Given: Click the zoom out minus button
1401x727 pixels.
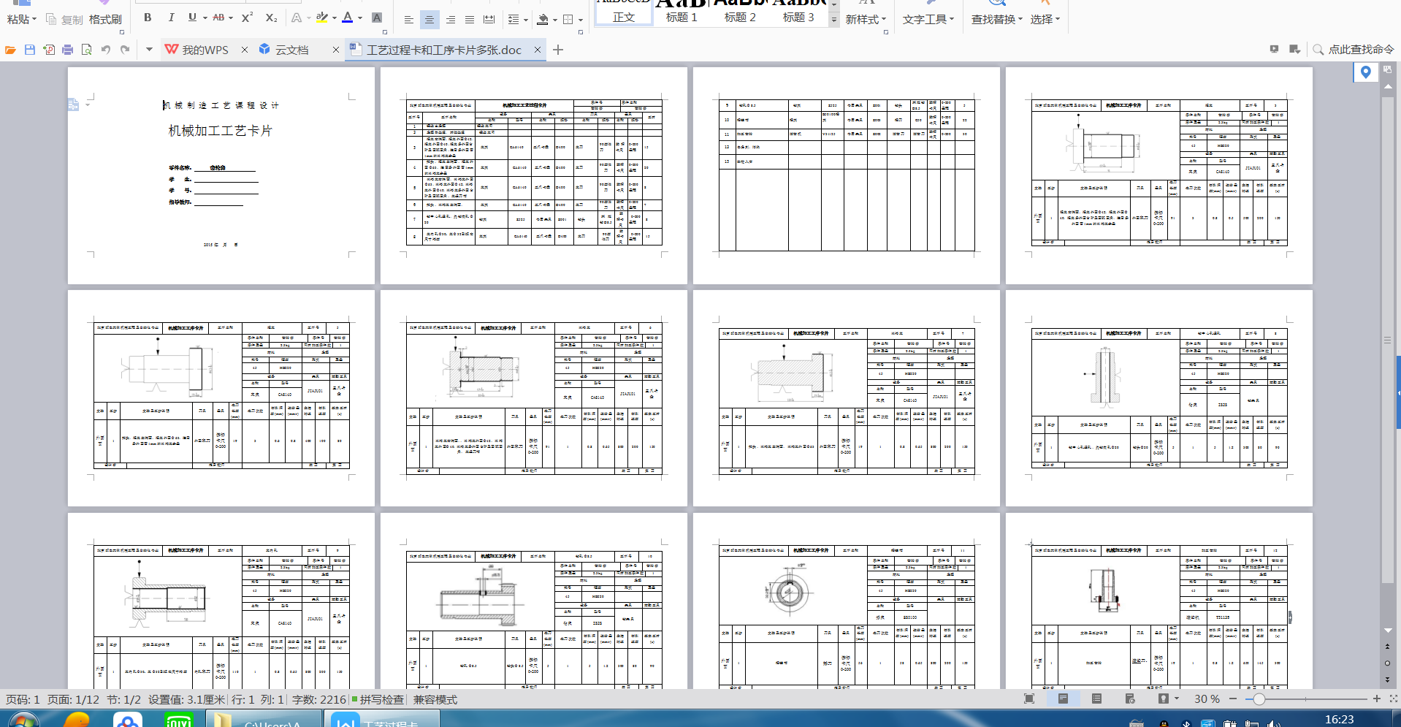Looking at the screenshot, I should coord(1233,699).
